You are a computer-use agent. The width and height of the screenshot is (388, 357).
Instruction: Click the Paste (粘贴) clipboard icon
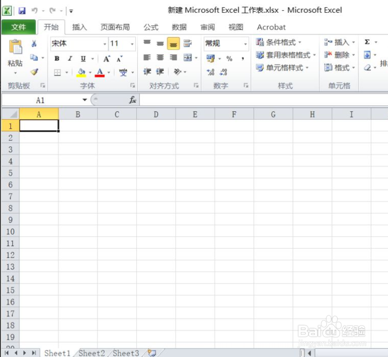point(15,47)
